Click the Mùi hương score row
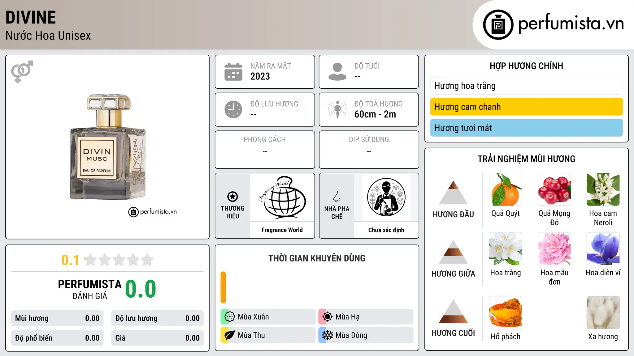This screenshot has height=356, width=634. tap(57, 318)
